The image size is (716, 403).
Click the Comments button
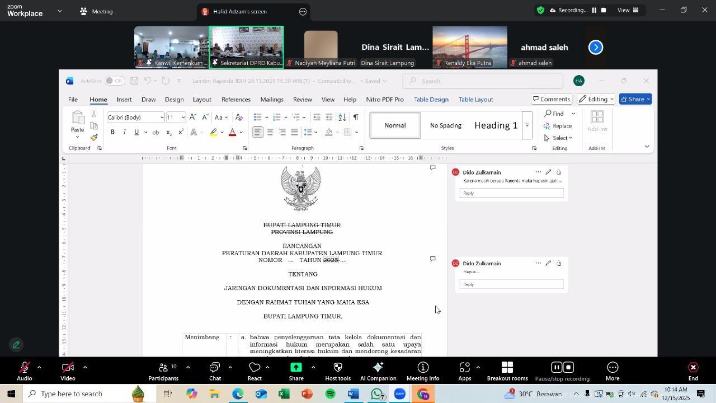click(550, 99)
